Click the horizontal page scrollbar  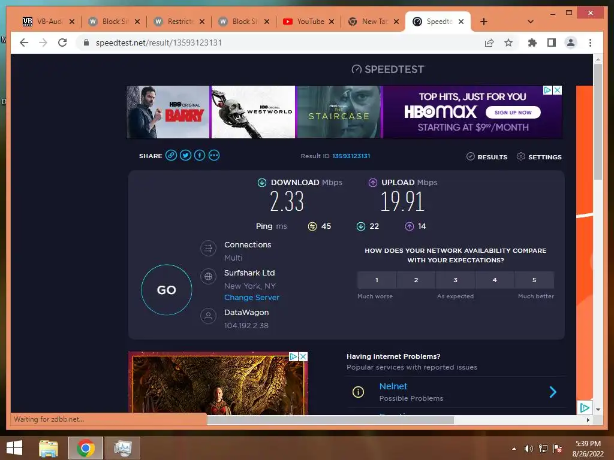pos(330,420)
